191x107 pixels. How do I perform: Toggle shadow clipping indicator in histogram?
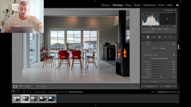coord(143,14)
